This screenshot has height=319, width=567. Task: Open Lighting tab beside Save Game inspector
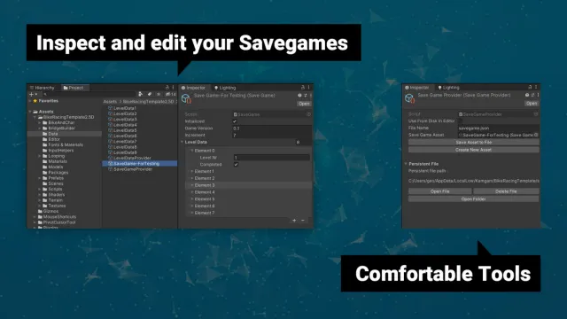point(225,88)
